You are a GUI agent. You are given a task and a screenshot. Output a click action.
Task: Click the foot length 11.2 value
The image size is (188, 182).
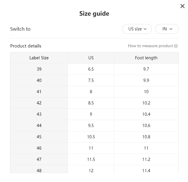[x=146, y=159]
